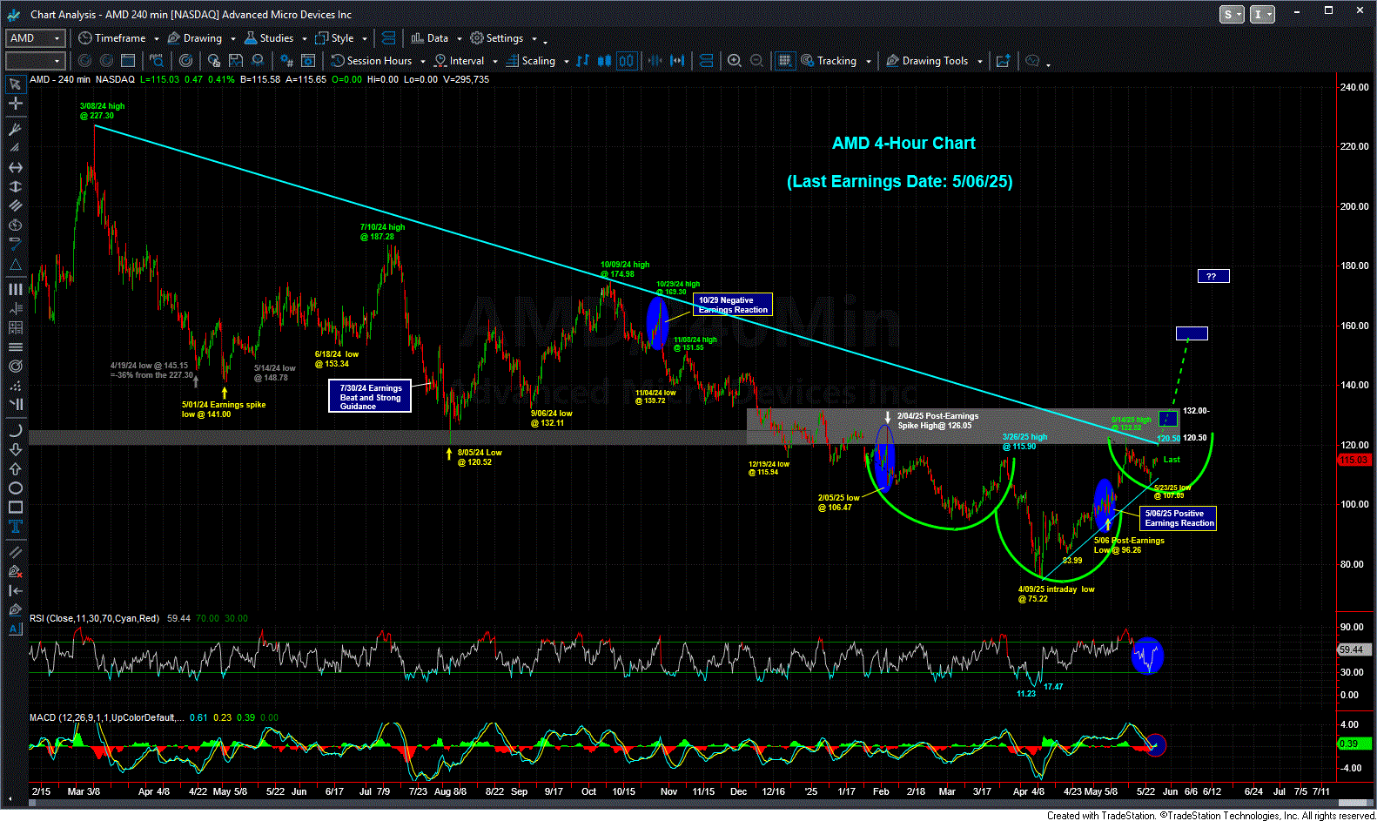Click the Interval button
1377x821 pixels.
point(460,60)
